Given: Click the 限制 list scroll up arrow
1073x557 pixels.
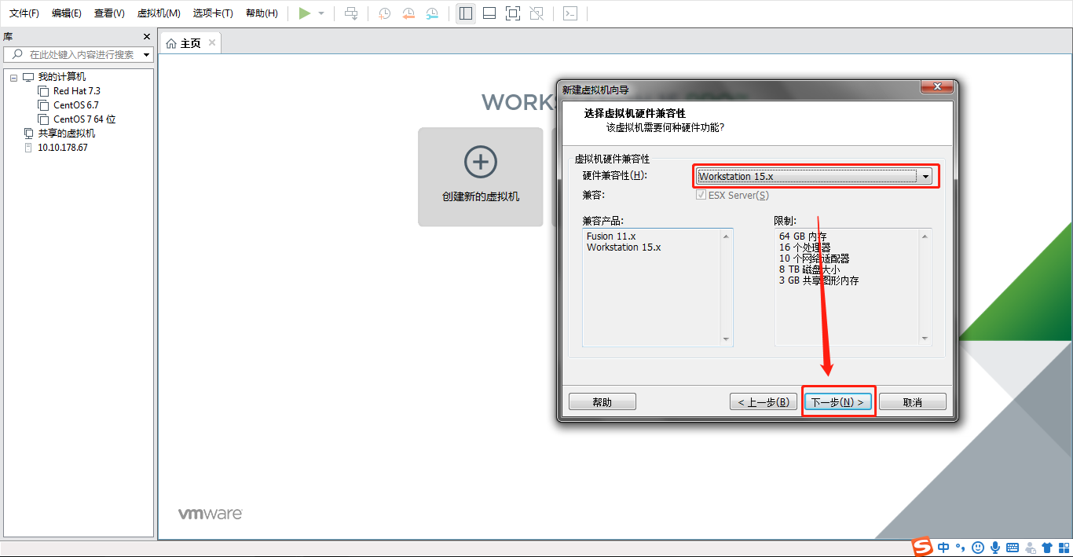Looking at the screenshot, I should pos(925,236).
